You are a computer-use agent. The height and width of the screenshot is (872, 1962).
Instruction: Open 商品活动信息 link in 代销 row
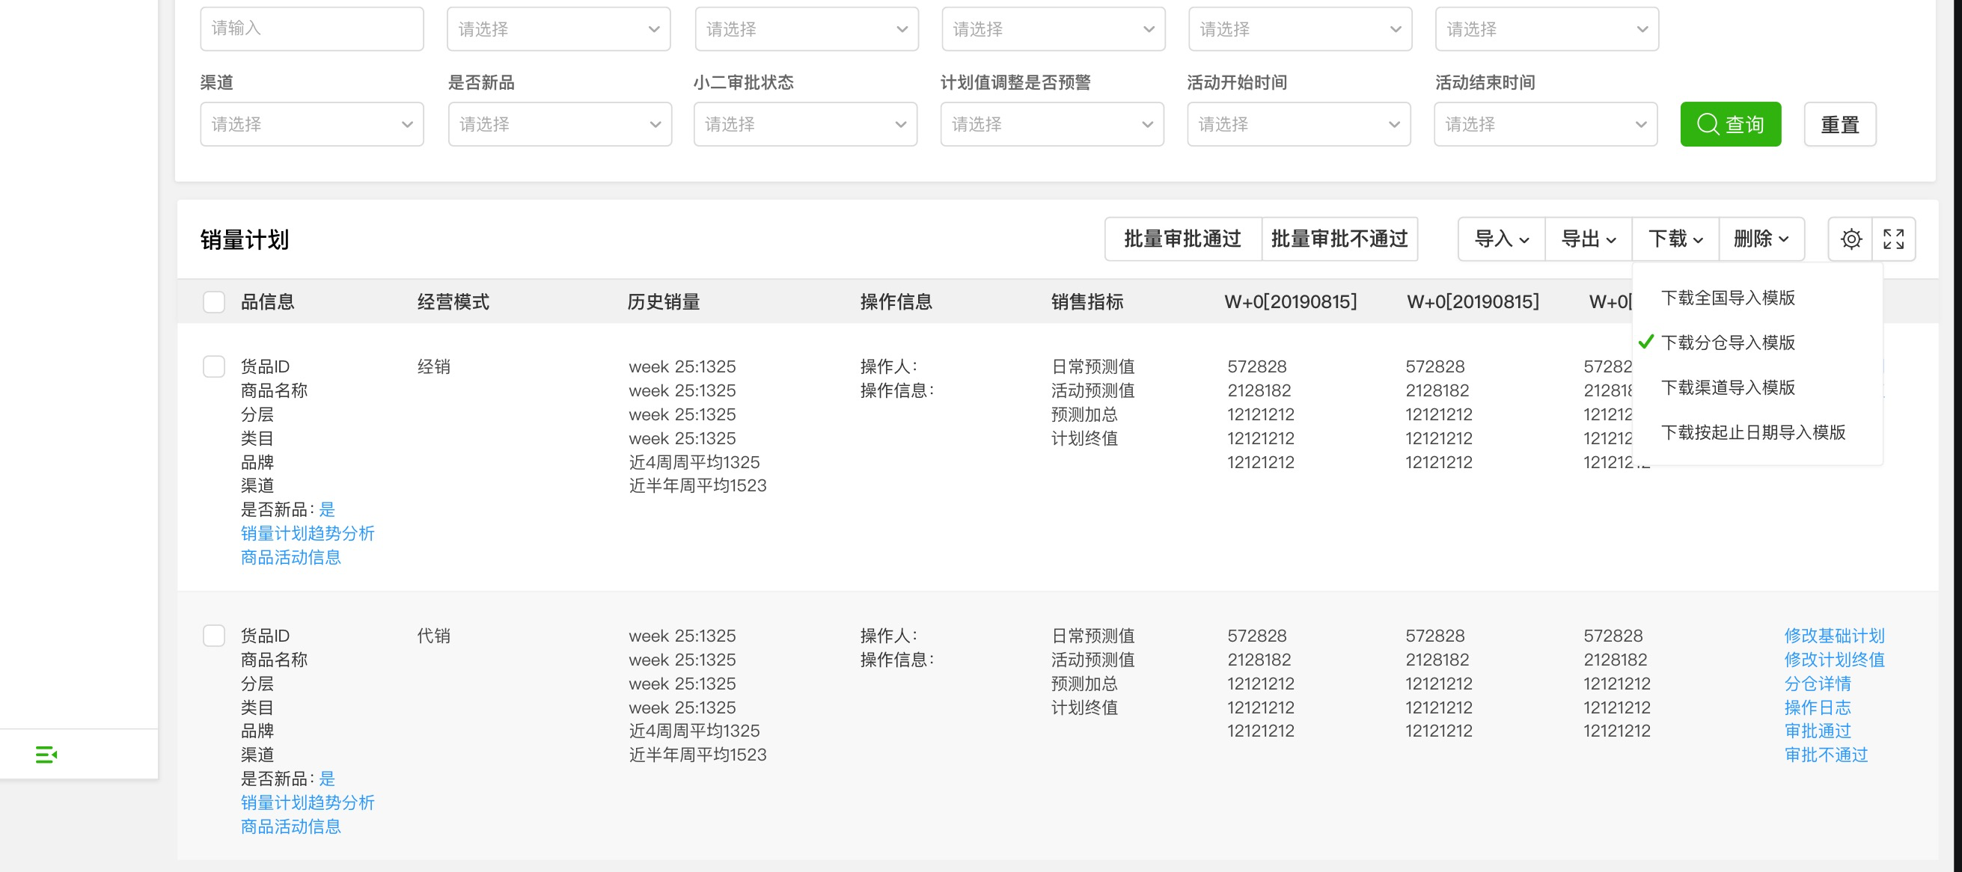291,826
